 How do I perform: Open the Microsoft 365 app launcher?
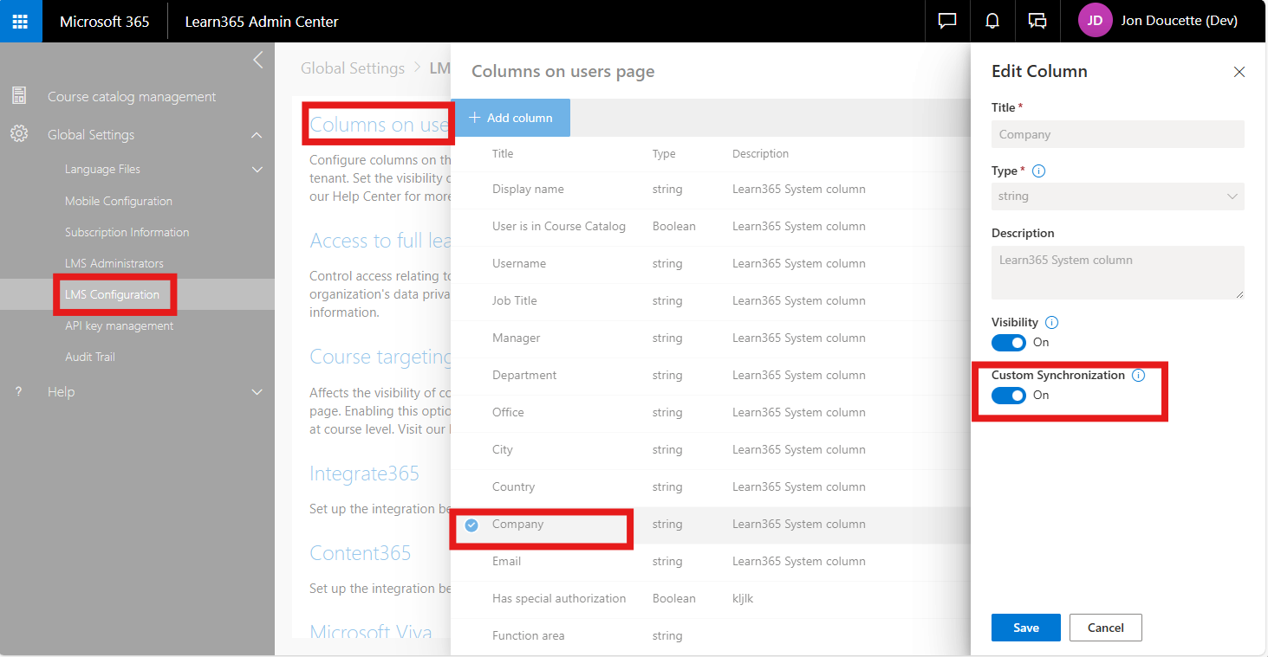point(21,21)
